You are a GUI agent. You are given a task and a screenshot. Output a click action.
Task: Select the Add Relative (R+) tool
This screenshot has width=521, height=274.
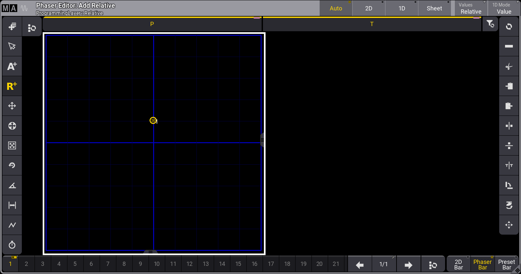pos(12,86)
